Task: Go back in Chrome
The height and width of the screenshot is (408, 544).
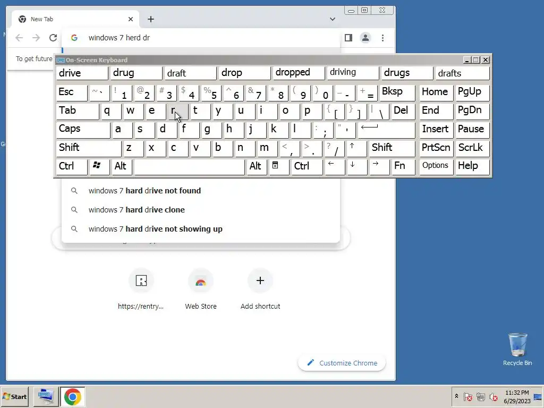Action: click(20, 38)
